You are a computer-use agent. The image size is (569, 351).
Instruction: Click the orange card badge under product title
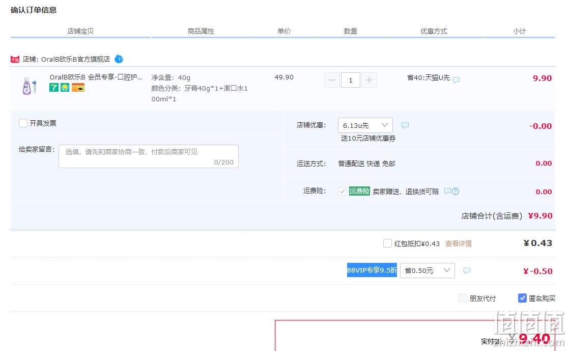[78, 88]
